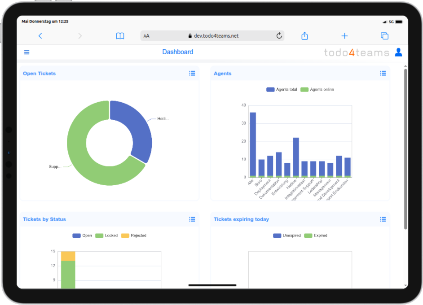Open Tickets expiring today list icon
This screenshot has width=423, height=305.
[383, 219]
